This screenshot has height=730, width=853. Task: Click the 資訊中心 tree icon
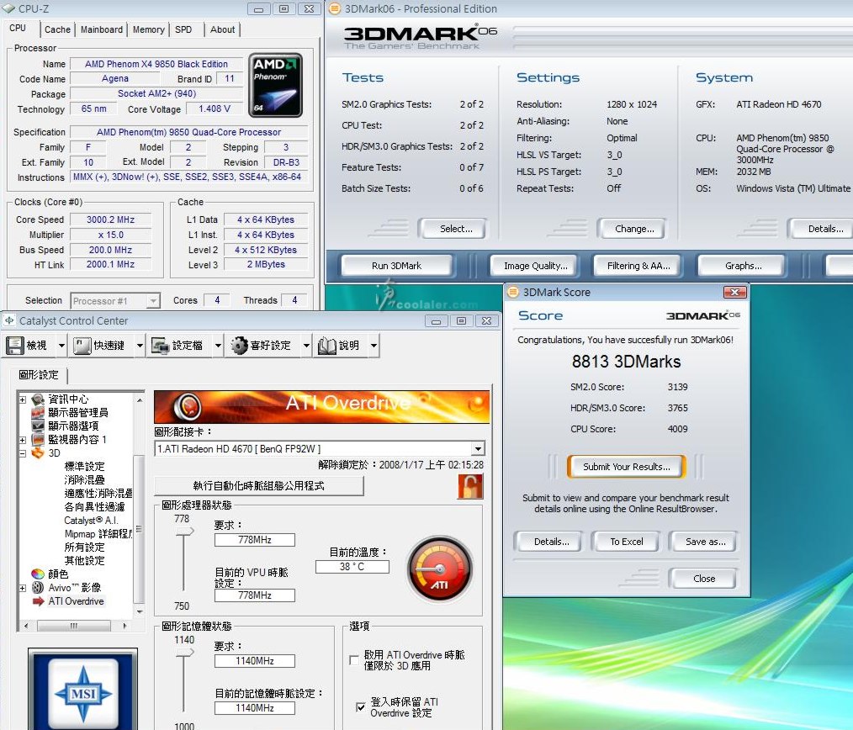click(38, 399)
